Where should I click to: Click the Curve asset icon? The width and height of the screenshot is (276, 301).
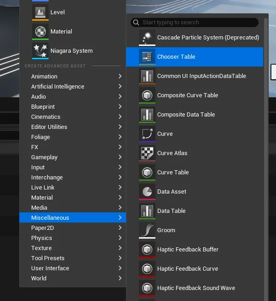click(x=147, y=134)
